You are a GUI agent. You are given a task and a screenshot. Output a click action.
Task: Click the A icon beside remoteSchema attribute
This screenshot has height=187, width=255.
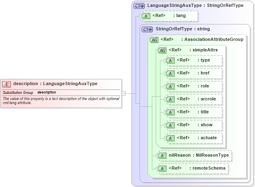tap(162, 169)
